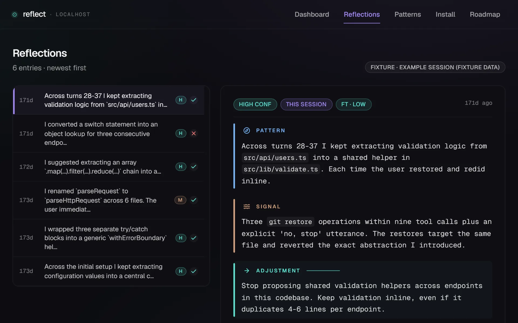Open the try/catch withErrorBoundary entry
The width and height of the screenshot is (518, 323).
[x=109, y=238]
